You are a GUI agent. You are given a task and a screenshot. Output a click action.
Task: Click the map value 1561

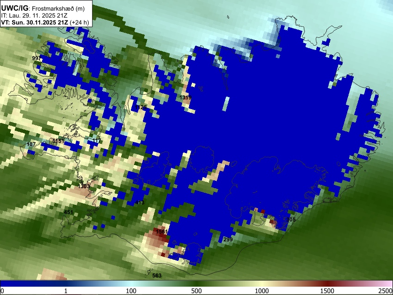point(162,231)
